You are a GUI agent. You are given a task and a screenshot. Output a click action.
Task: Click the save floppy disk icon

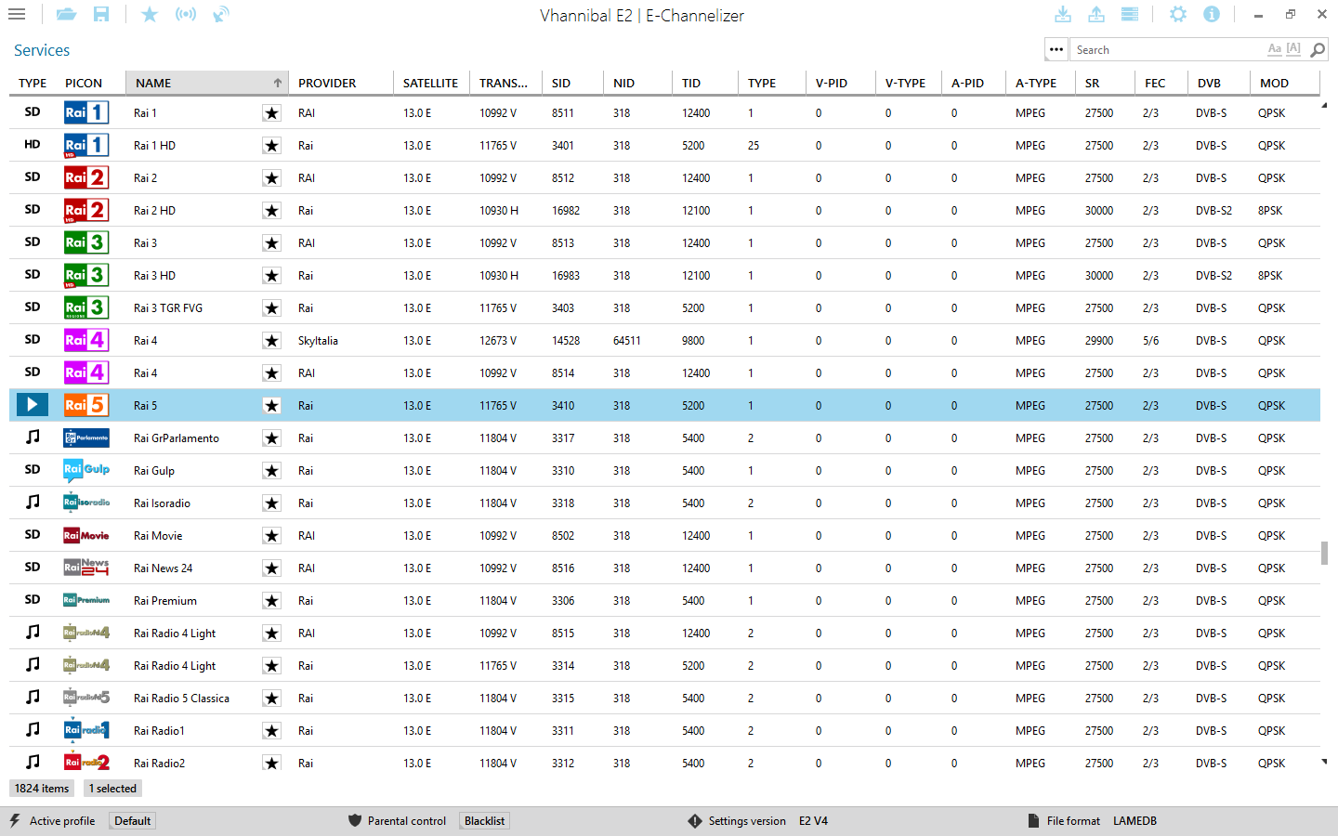click(x=101, y=15)
